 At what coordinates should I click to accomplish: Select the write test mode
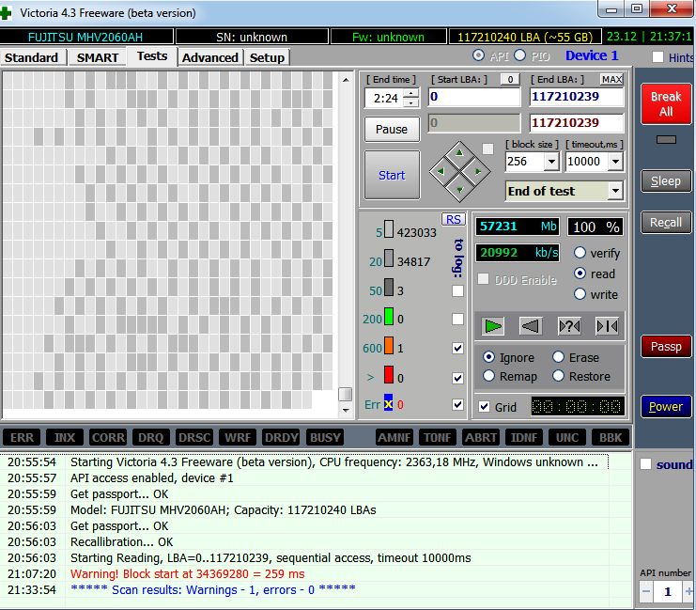click(x=580, y=293)
